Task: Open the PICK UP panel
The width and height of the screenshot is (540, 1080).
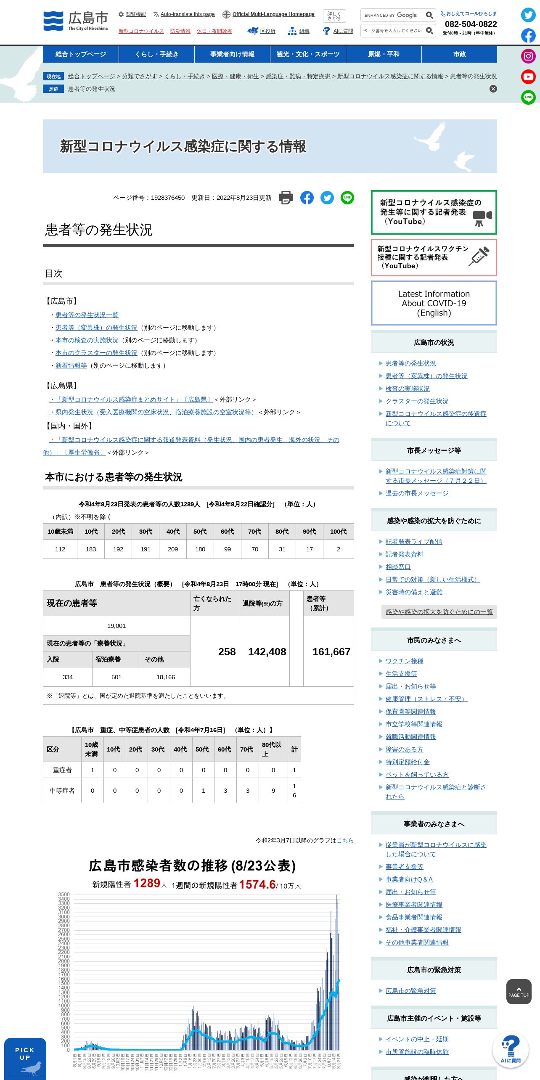Action: coord(25,1059)
